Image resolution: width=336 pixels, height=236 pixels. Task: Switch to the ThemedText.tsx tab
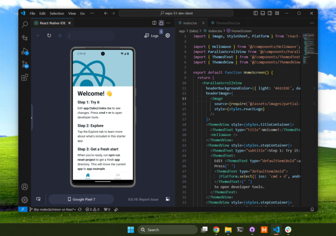pos(228,23)
